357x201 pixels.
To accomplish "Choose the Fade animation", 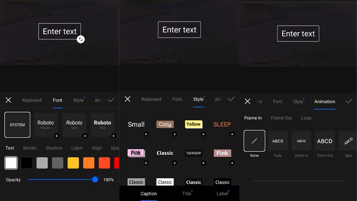I will [x=278, y=141].
